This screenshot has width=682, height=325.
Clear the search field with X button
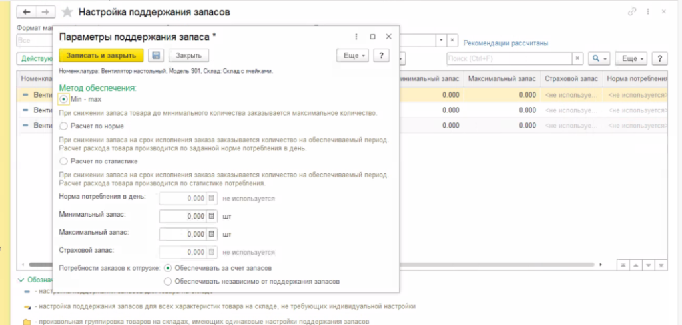point(577,58)
